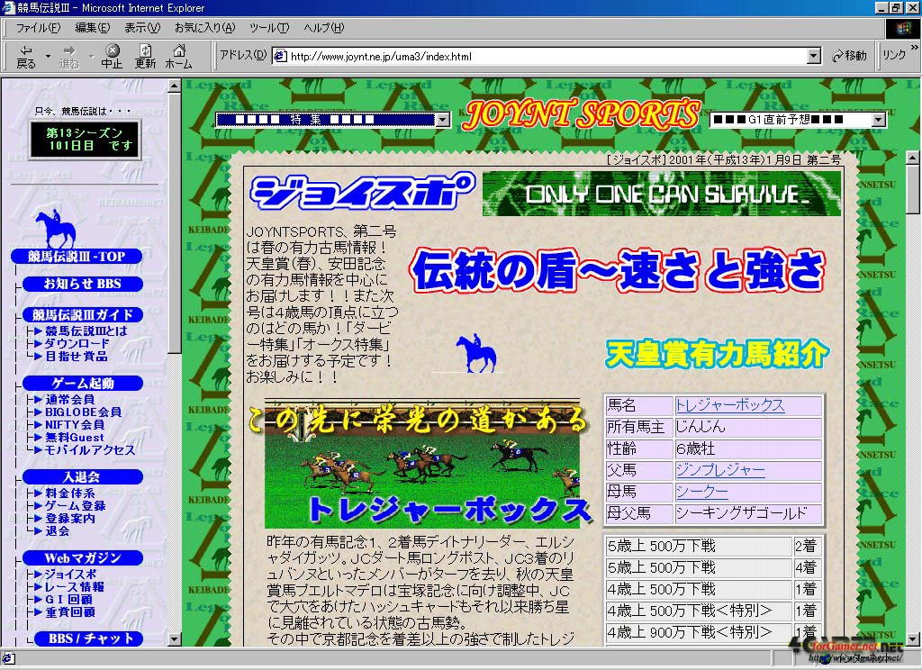Click the 入退会 sidebar button
922x670 pixels.
point(82,477)
